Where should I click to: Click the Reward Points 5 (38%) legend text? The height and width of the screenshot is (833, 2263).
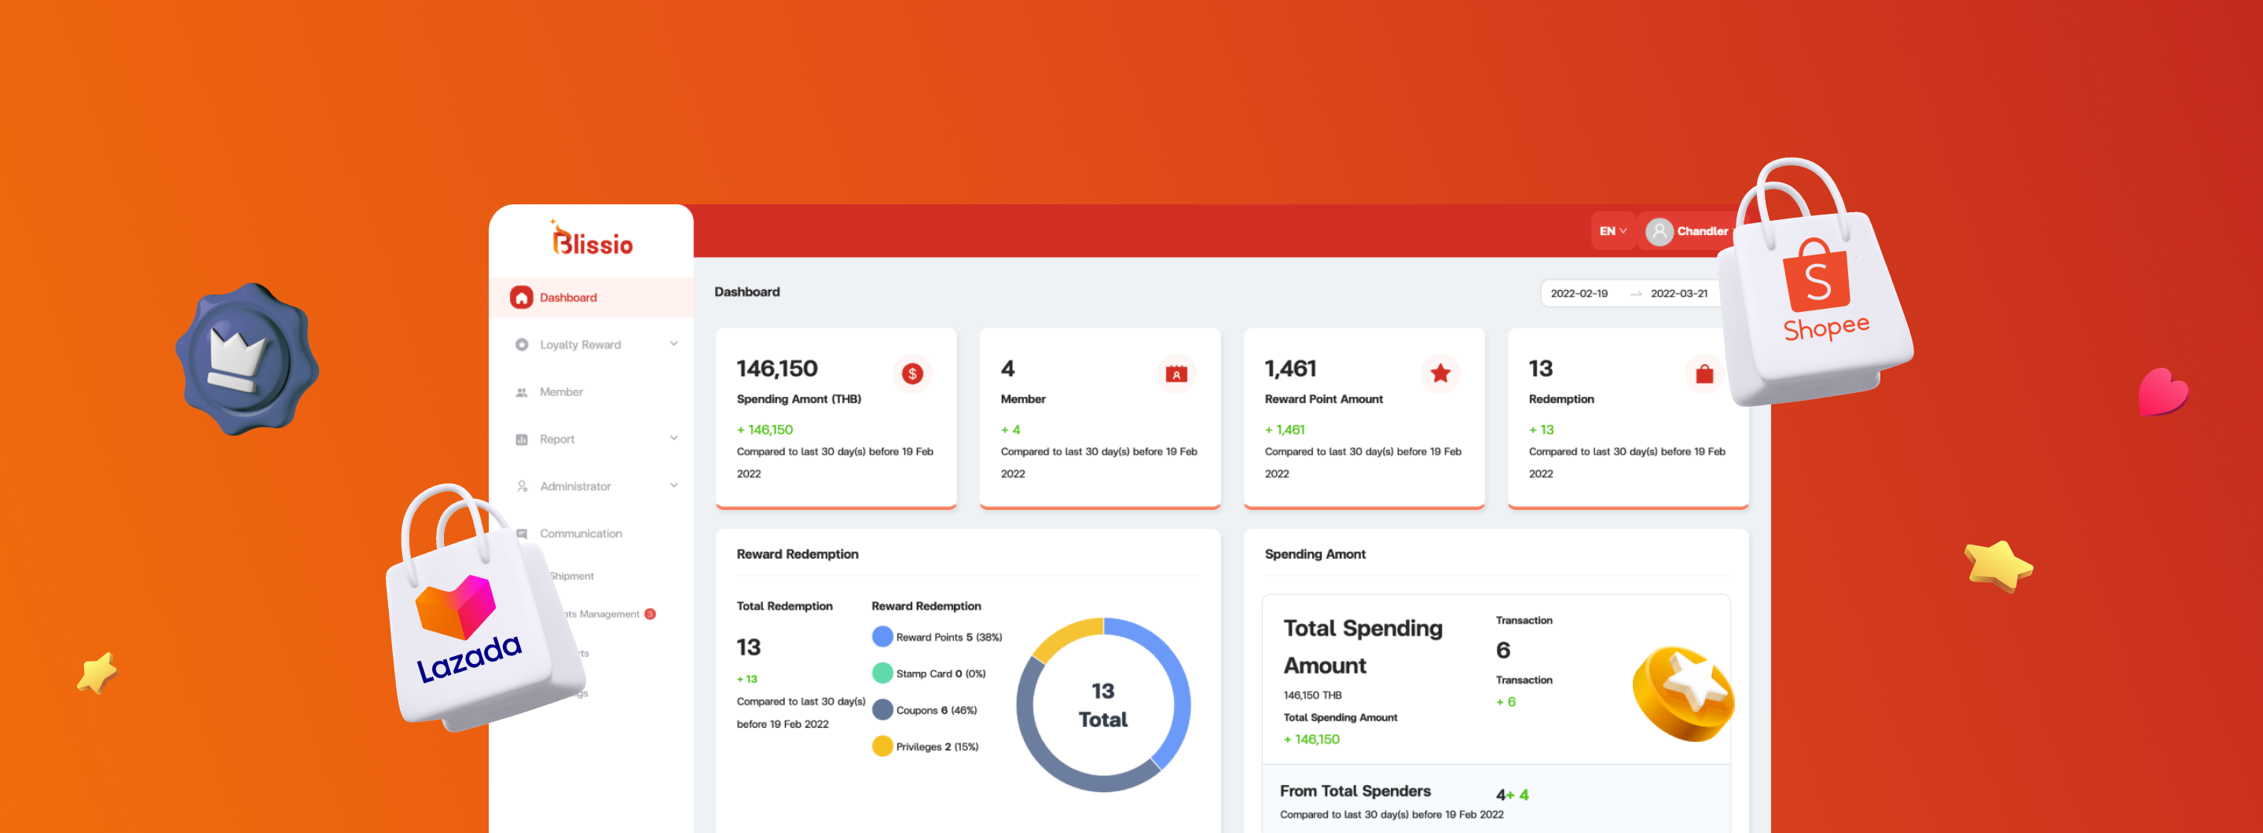tap(948, 638)
